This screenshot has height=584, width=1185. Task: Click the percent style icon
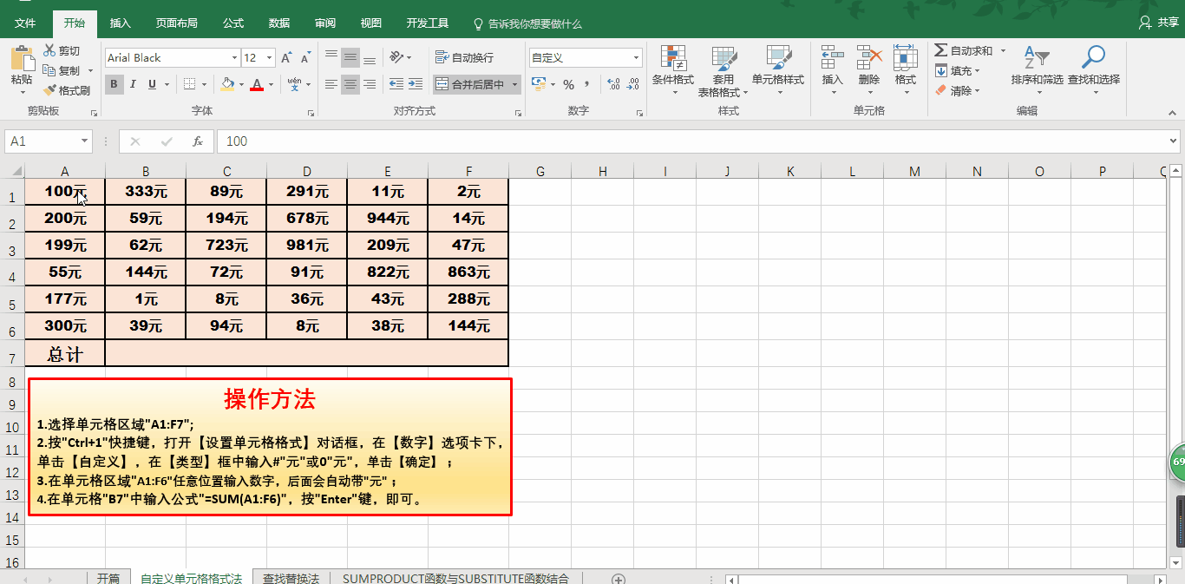pyautogui.click(x=568, y=84)
